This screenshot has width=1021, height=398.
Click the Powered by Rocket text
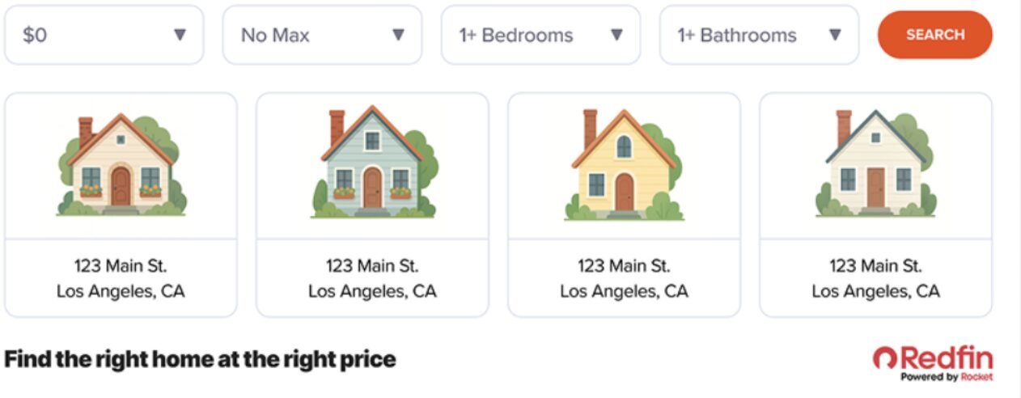pyautogui.click(x=946, y=377)
